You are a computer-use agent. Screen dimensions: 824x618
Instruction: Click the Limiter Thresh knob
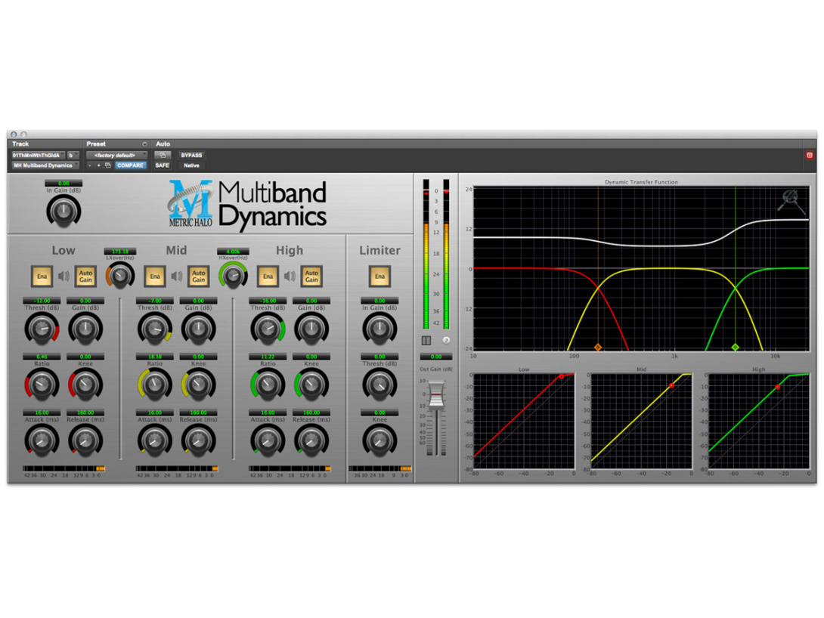379,385
